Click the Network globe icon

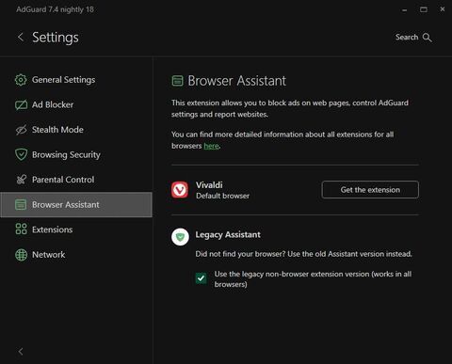21,255
